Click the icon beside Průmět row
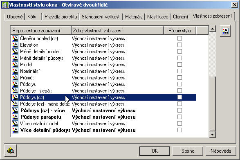 (15, 78)
